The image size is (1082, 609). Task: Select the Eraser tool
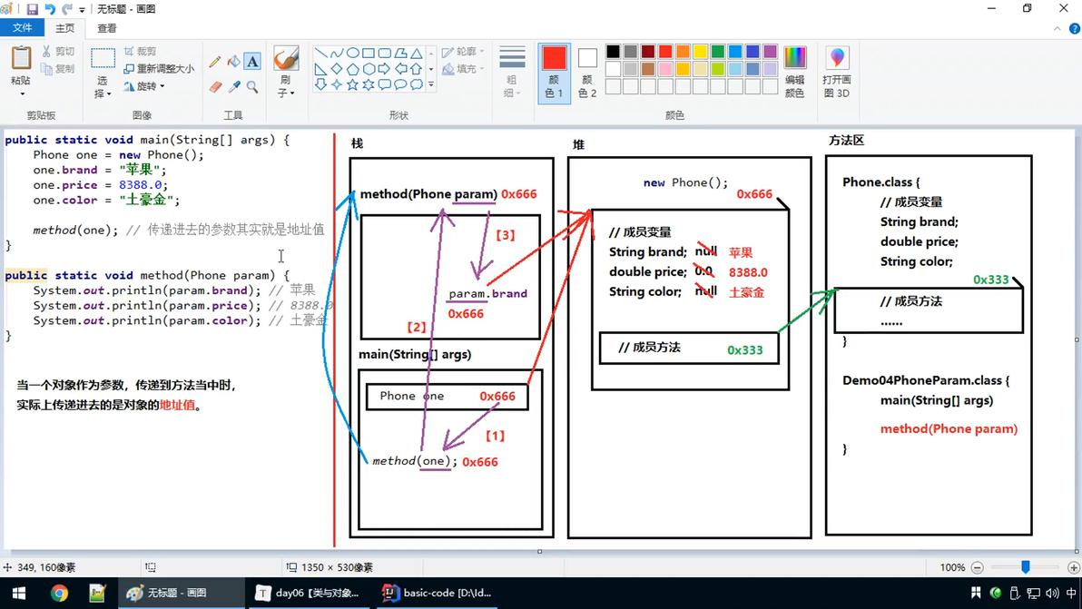click(214, 87)
